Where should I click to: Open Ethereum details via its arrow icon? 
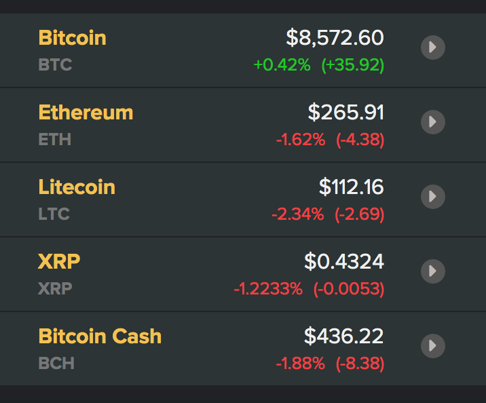click(x=432, y=122)
